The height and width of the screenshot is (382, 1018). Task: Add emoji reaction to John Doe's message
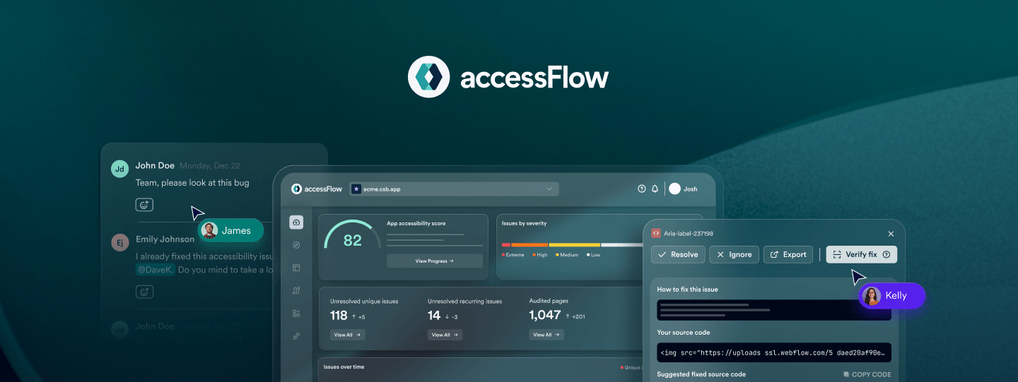[x=144, y=205]
